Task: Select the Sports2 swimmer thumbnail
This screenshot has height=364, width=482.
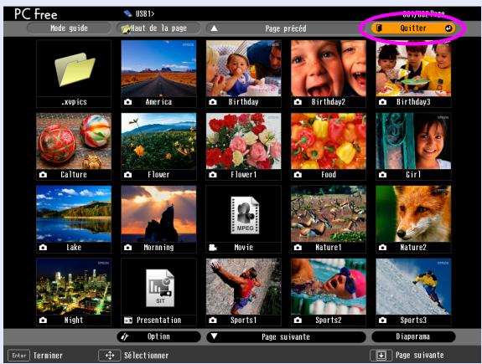Action: pos(329,287)
